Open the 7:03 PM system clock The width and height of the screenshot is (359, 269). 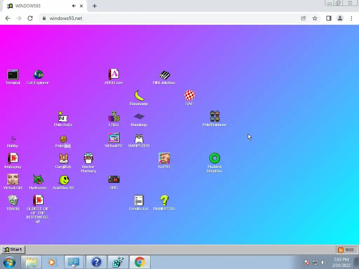click(x=341, y=262)
